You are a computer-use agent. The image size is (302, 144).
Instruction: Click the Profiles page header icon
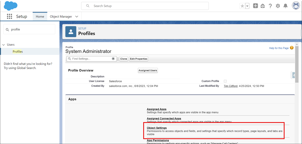pyautogui.click(x=71, y=32)
